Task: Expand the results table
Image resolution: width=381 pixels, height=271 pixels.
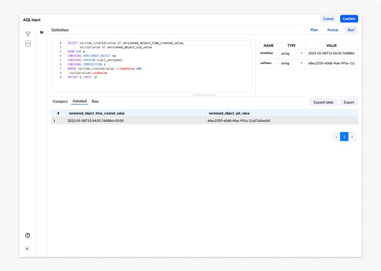Action: click(323, 102)
